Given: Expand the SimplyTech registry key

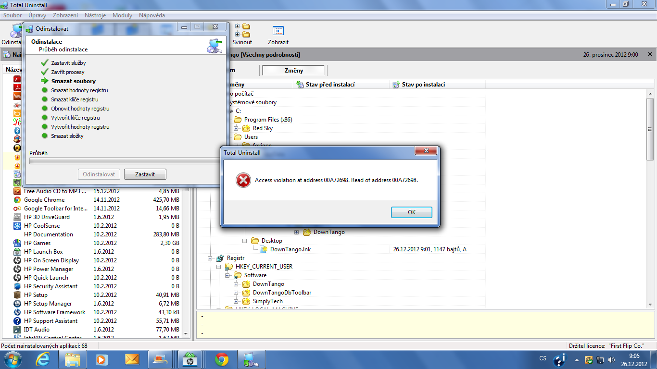Looking at the screenshot, I should pyautogui.click(x=236, y=301).
